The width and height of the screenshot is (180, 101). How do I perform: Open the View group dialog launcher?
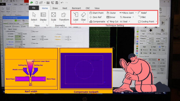pos(47,25)
